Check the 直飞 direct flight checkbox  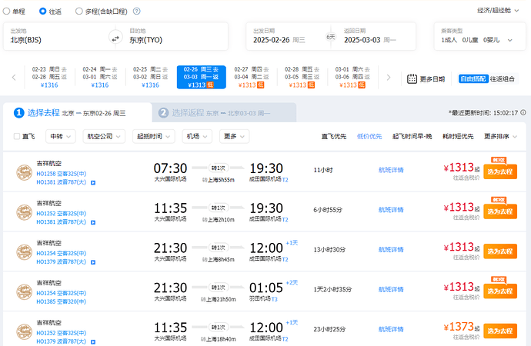[17, 136]
